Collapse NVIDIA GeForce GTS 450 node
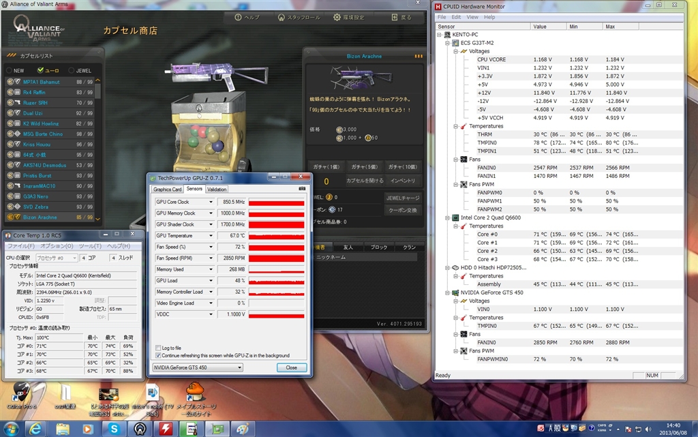 [x=447, y=293]
